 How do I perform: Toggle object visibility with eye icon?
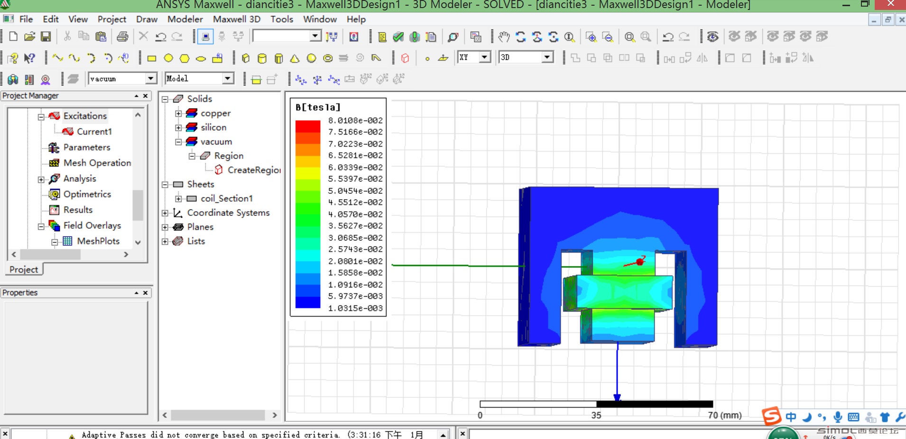tap(712, 37)
